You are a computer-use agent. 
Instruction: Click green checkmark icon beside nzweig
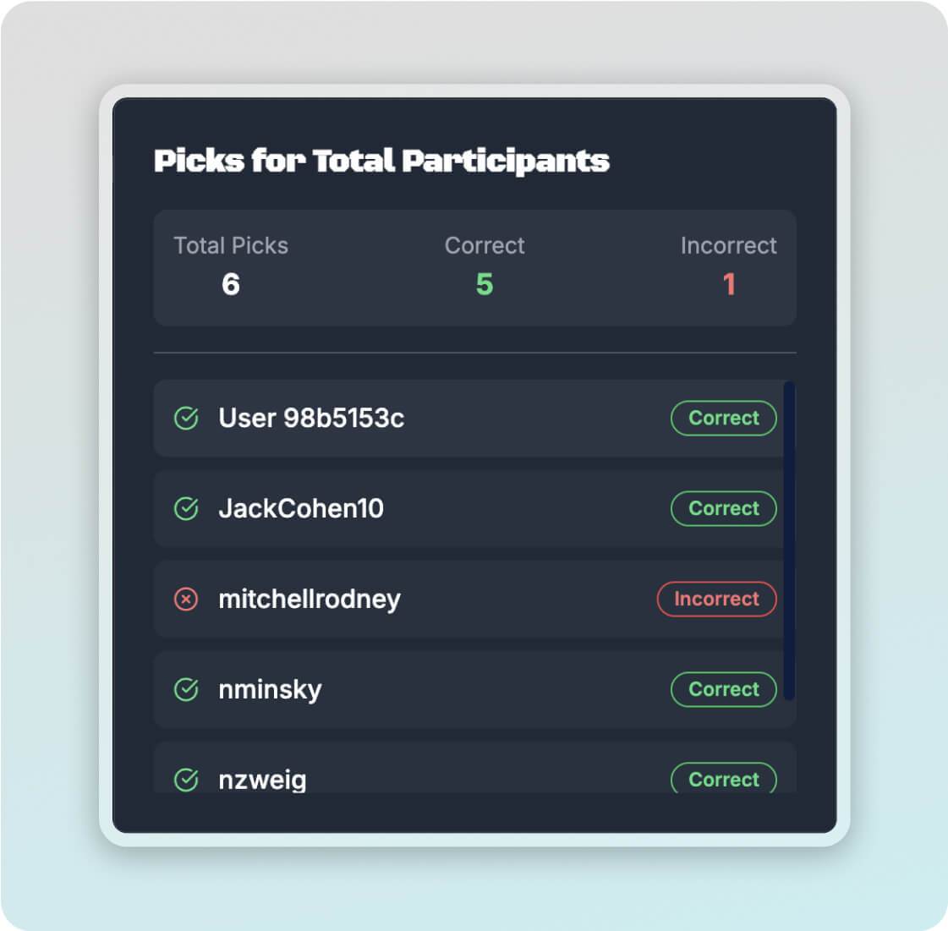pyautogui.click(x=186, y=780)
